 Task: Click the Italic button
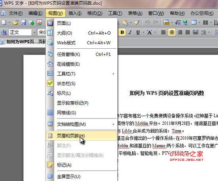coord(130,32)
